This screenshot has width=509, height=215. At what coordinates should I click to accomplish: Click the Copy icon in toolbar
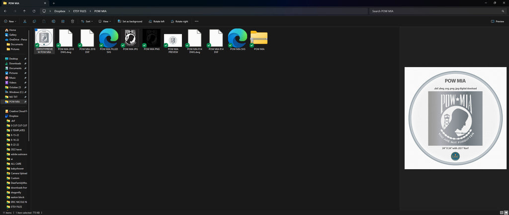click(x=34, y=21)
